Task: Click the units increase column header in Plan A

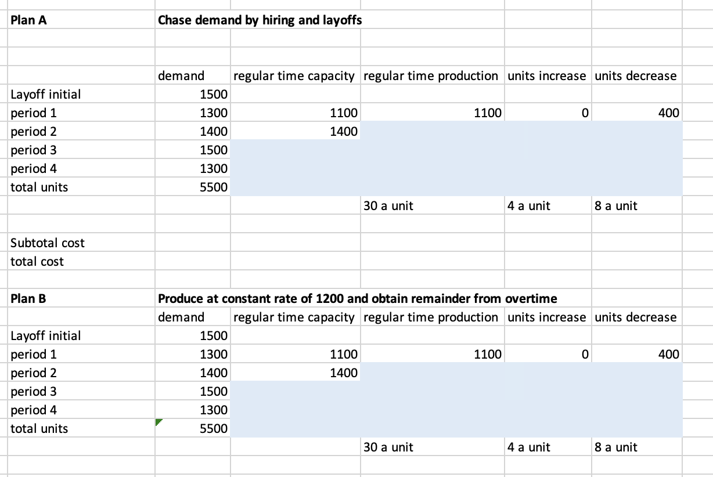Action: click(546, 75)
